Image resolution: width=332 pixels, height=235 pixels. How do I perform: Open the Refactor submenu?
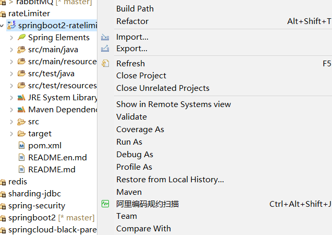(x=132, y=21)
